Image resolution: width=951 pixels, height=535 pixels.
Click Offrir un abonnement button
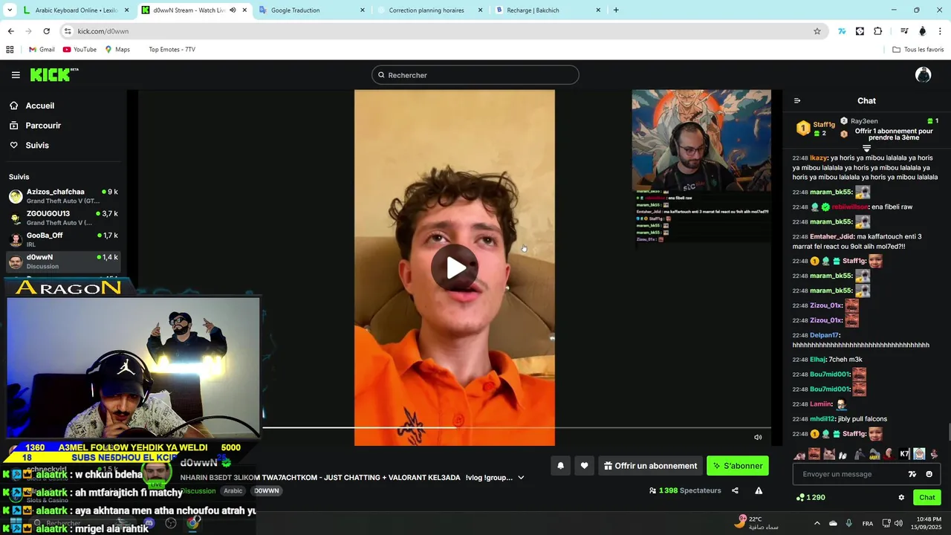click(x=650, y=466)
